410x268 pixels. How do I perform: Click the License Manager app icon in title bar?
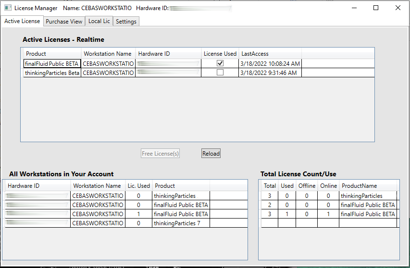pos(8,8)
